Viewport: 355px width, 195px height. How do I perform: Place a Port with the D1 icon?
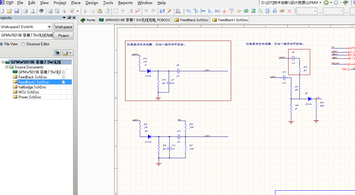[x=282, y=11]
